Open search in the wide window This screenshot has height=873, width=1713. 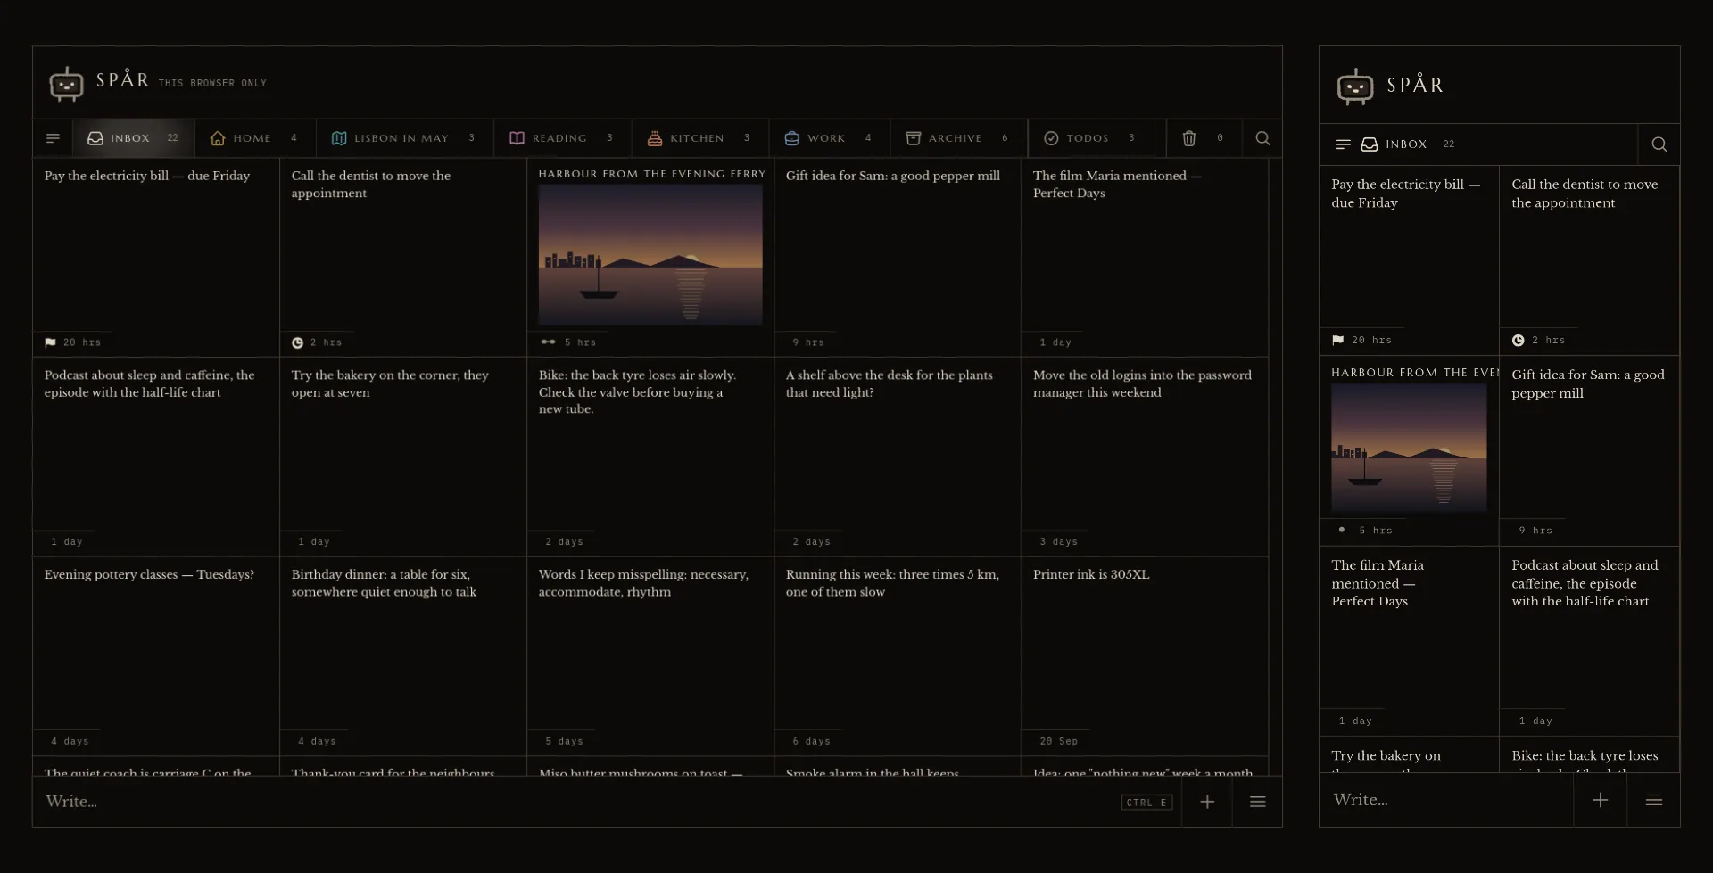click(x=1262, y=138)
